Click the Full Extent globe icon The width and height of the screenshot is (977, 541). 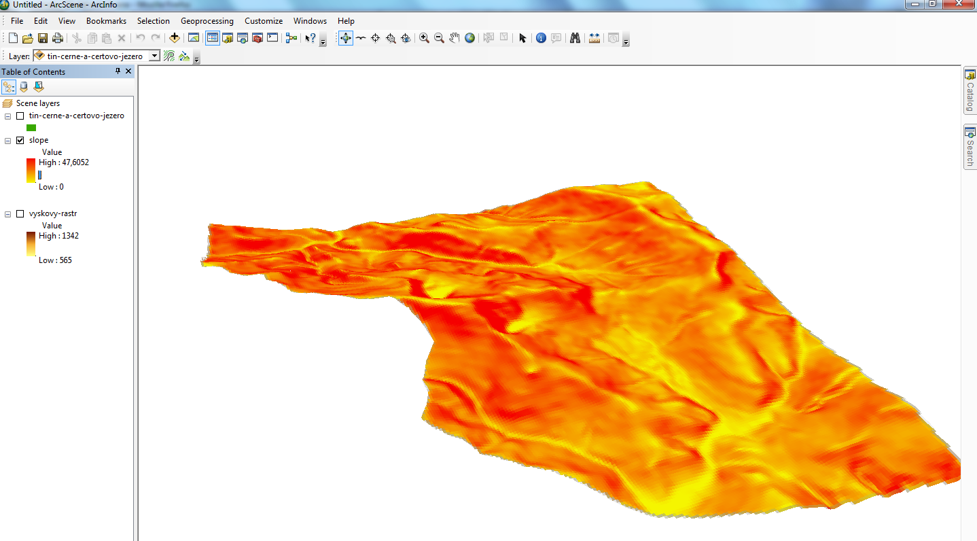click(469, 38)
